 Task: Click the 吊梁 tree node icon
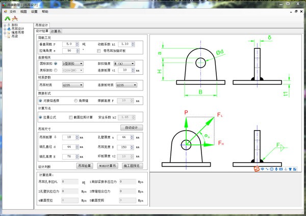(x=9, y=37)
